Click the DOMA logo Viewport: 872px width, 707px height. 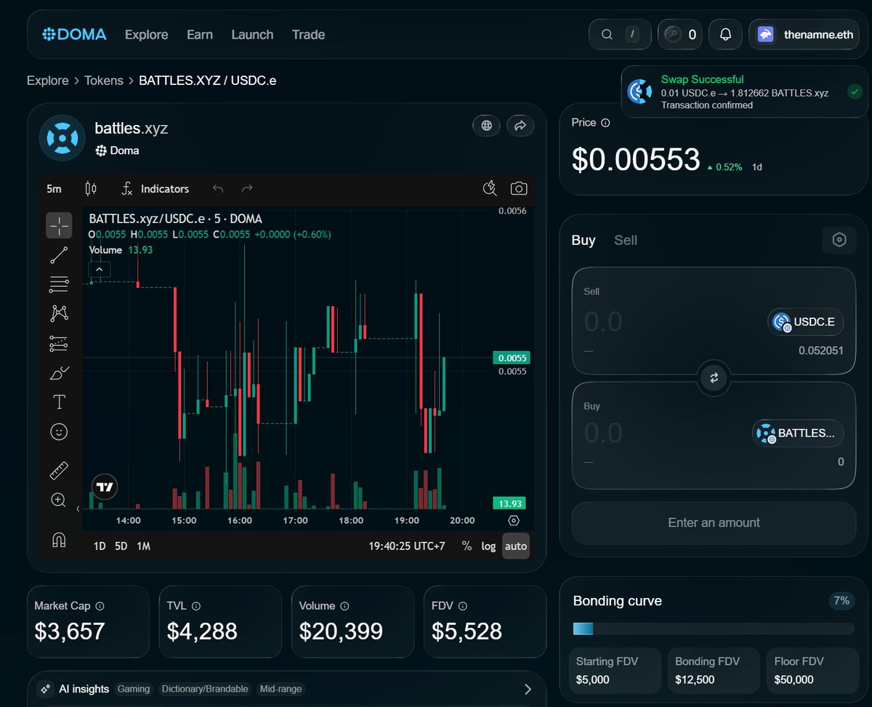(74, 34)
